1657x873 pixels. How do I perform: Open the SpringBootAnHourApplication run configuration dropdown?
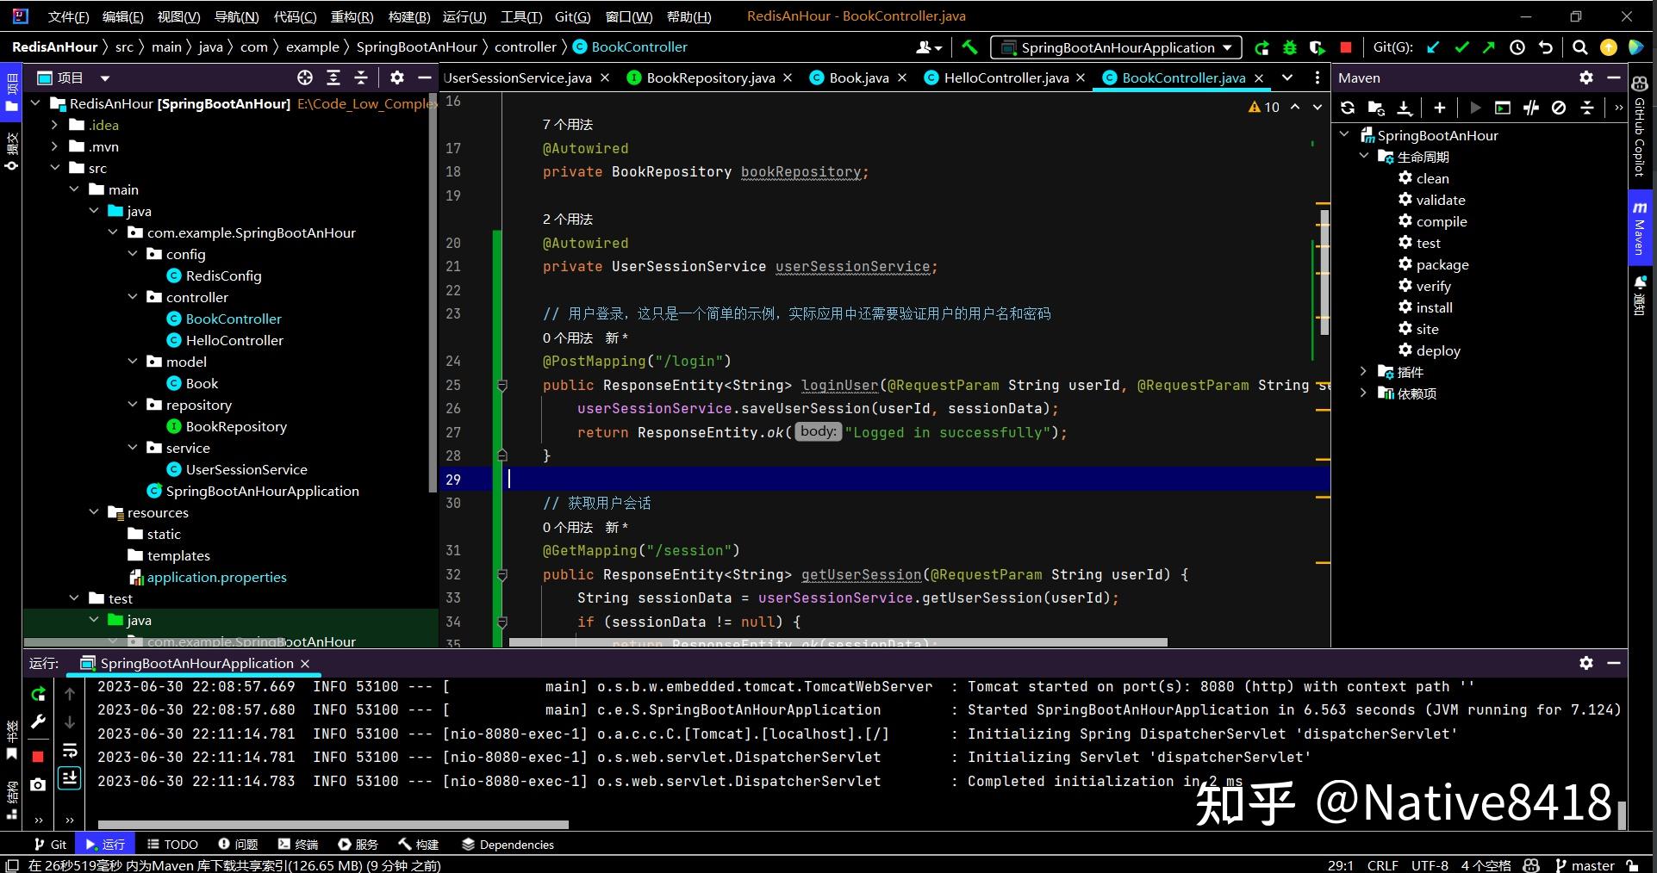click(1116, 47)
